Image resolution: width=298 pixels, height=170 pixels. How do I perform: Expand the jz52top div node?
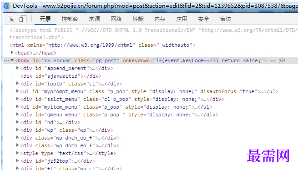pyautogui.click(x=17, y=160)
